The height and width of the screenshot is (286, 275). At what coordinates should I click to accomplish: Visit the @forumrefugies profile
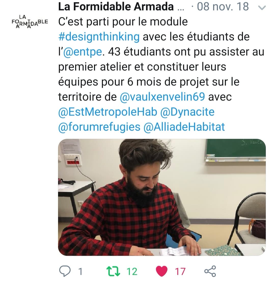tap(99, 127)
